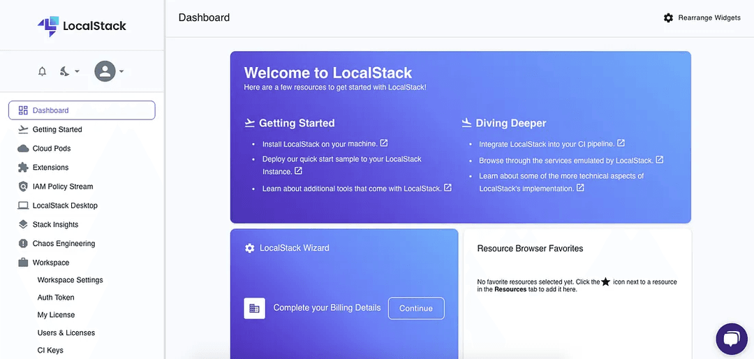The width and height of the screenshot is (754, 359).
Task: Open the chat support bubble
Action: 732,339
